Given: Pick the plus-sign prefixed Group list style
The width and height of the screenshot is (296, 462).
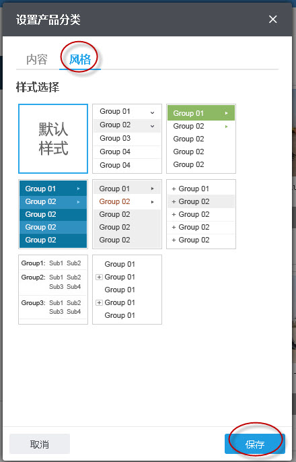Looking at the screenshot, I should 201,214.
